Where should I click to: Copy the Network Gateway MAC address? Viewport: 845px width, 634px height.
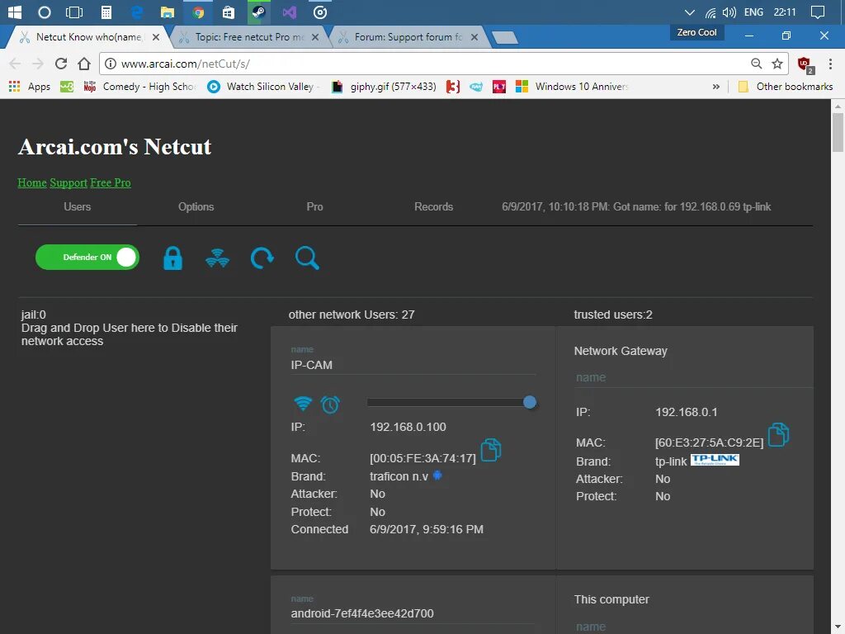(x=778, y=434)
